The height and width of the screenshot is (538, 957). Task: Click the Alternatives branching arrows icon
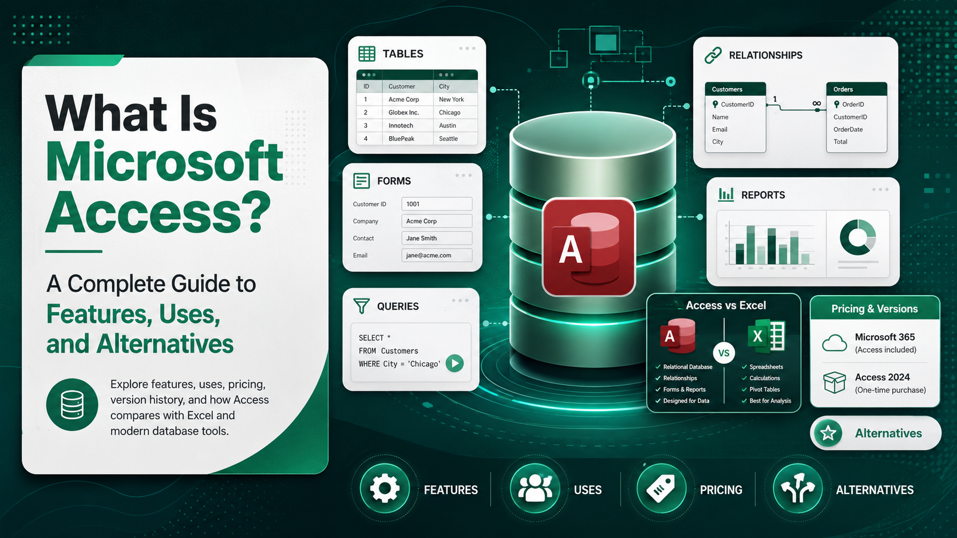pyautogui.click(x=797, y=489)
